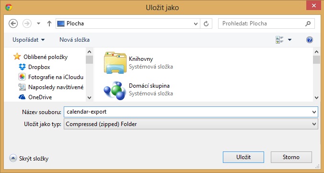Click the Chrome icon in title bar

click(9, 7)
